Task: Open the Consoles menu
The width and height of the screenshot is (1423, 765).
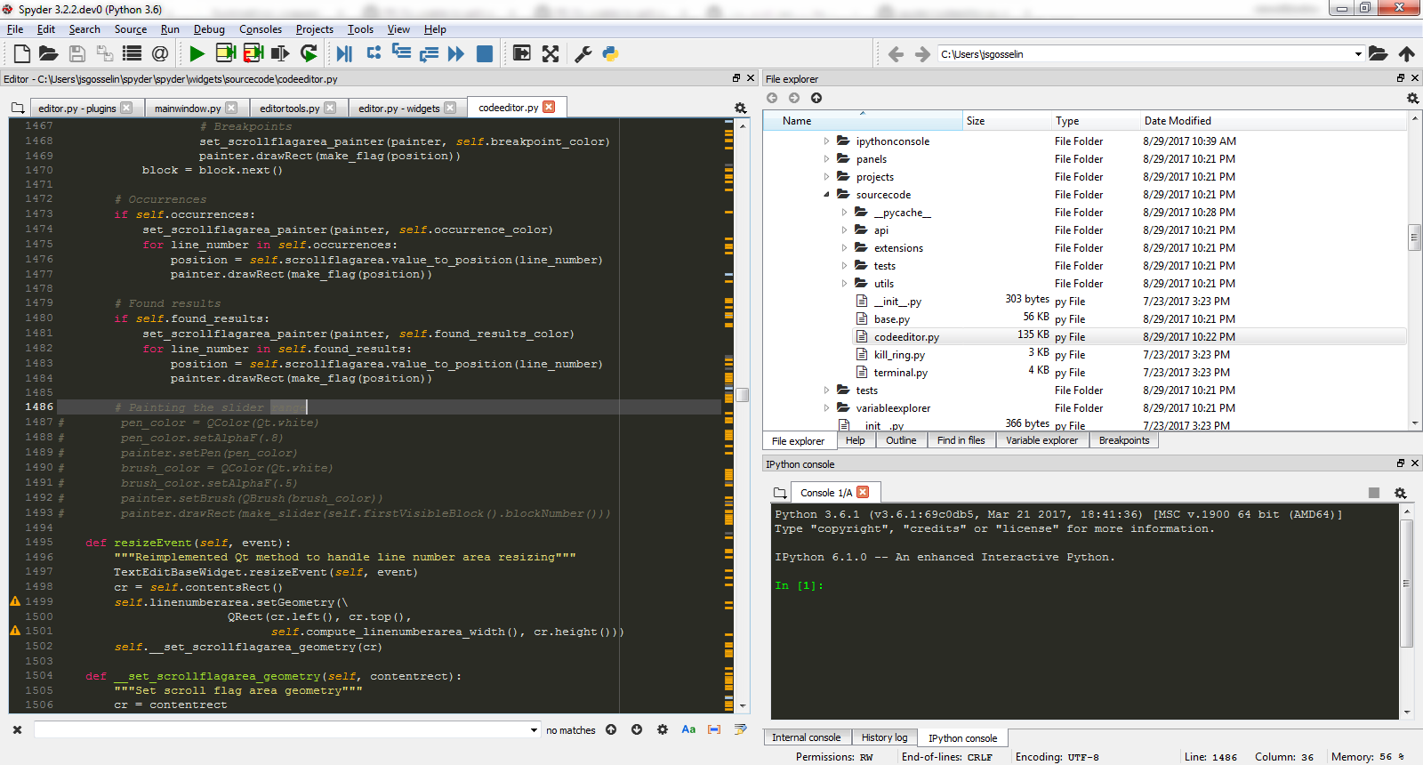Action: pos(260,29)
